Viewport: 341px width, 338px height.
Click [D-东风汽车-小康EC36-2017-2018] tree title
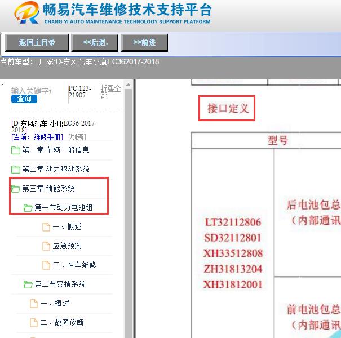pos(54,127)
